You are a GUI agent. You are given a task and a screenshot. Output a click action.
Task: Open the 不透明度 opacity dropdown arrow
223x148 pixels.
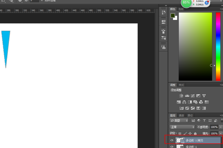tap(221, 127)
